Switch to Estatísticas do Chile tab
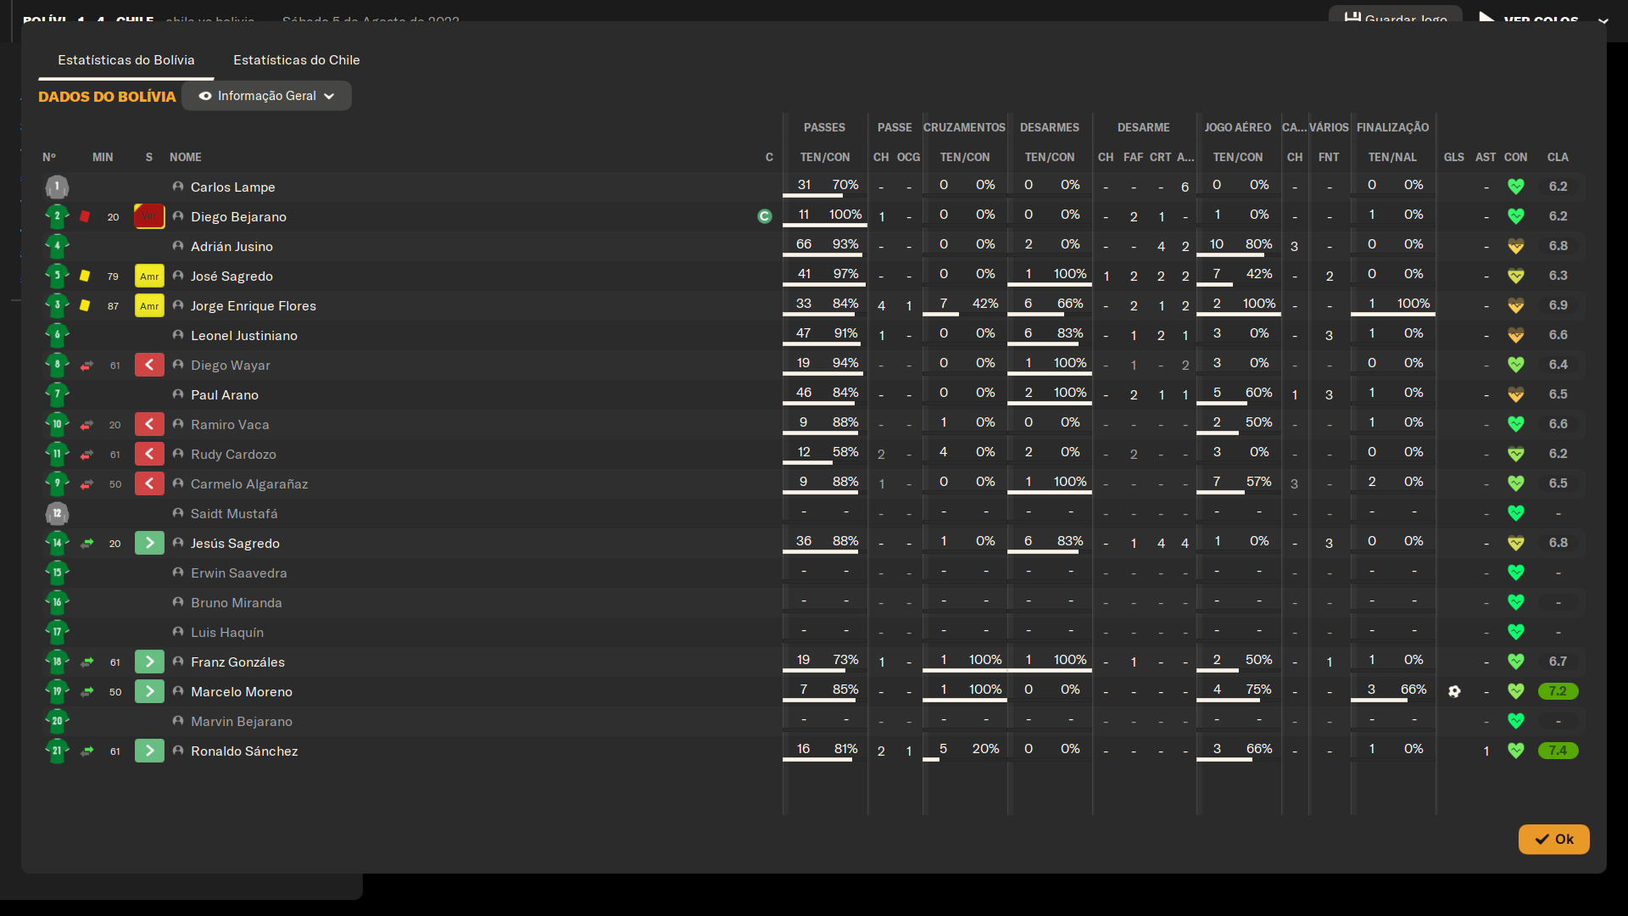This screenshot has width=1628, height=916. [x=296, y=59]
